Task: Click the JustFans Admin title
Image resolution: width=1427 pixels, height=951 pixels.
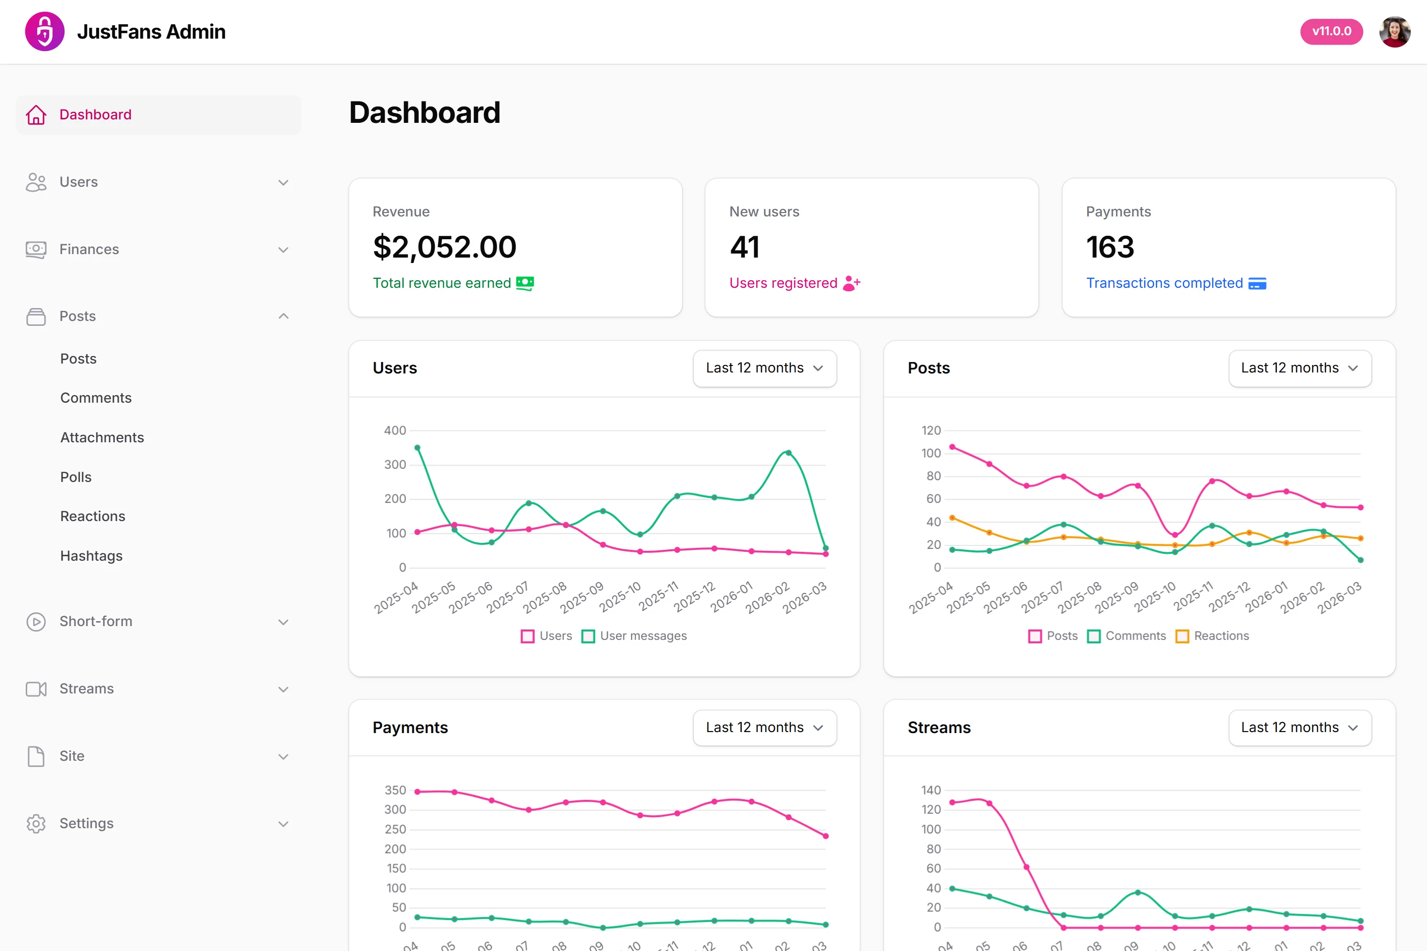Action: pos(151,32)
